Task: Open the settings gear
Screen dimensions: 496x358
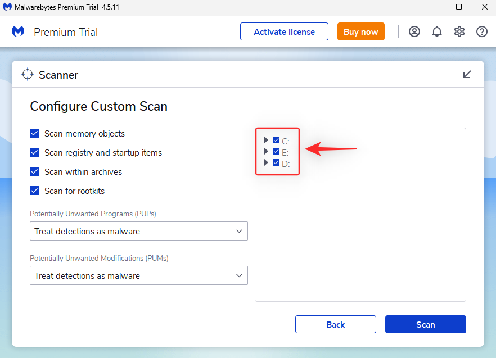Action: click(x=459, y=31)
